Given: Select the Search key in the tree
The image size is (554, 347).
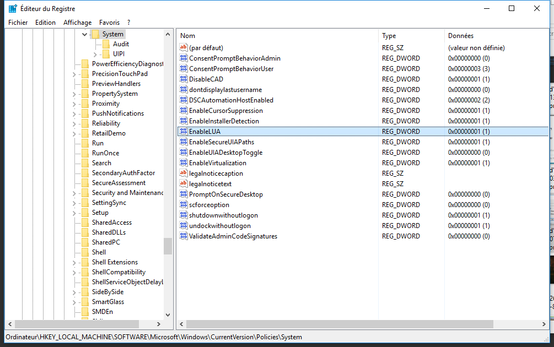Looking at the screenshot, I should click(x=101, y=162).
